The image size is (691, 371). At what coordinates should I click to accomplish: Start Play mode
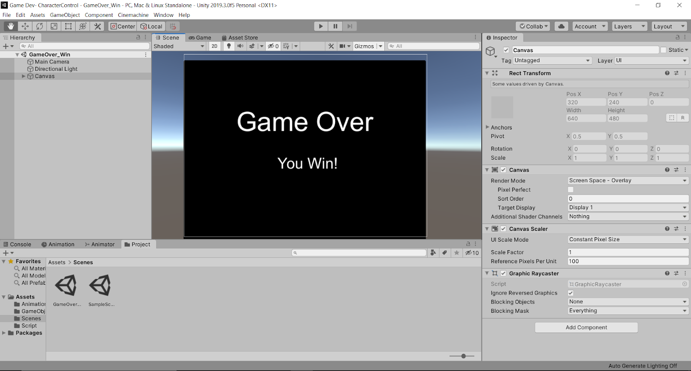pos(320,26)
